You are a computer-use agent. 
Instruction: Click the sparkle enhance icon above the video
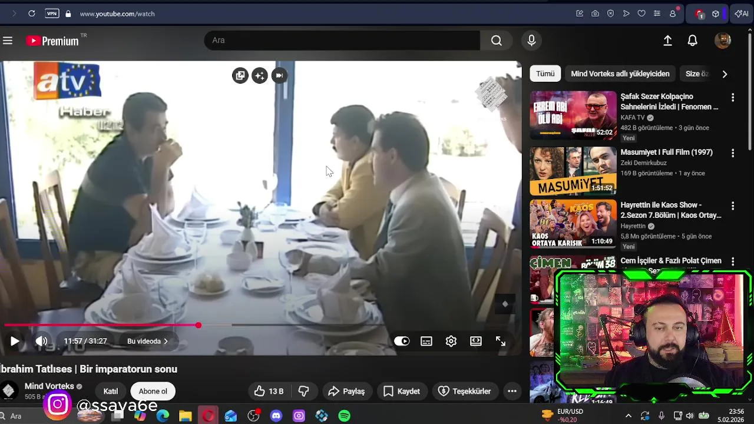pos(260,75)
